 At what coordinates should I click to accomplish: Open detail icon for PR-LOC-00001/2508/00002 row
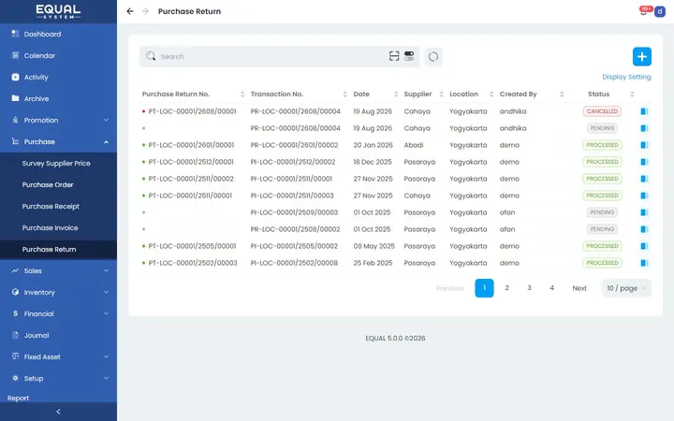click(644, 229)
